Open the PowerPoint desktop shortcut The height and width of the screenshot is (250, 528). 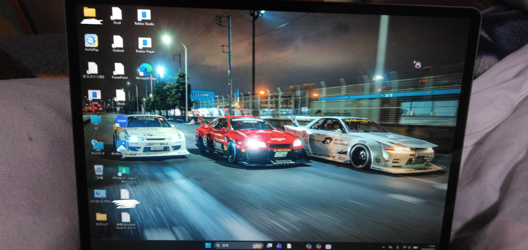point(119,71)
